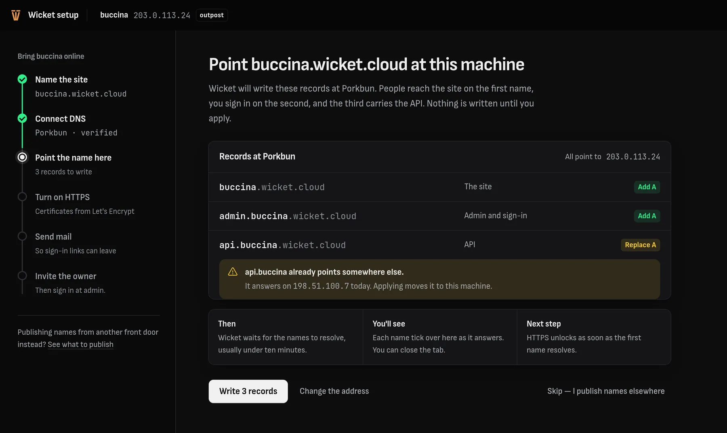Select the Point the name here step
The height and width of the screenshot is (433, 727).
point(73,158)
